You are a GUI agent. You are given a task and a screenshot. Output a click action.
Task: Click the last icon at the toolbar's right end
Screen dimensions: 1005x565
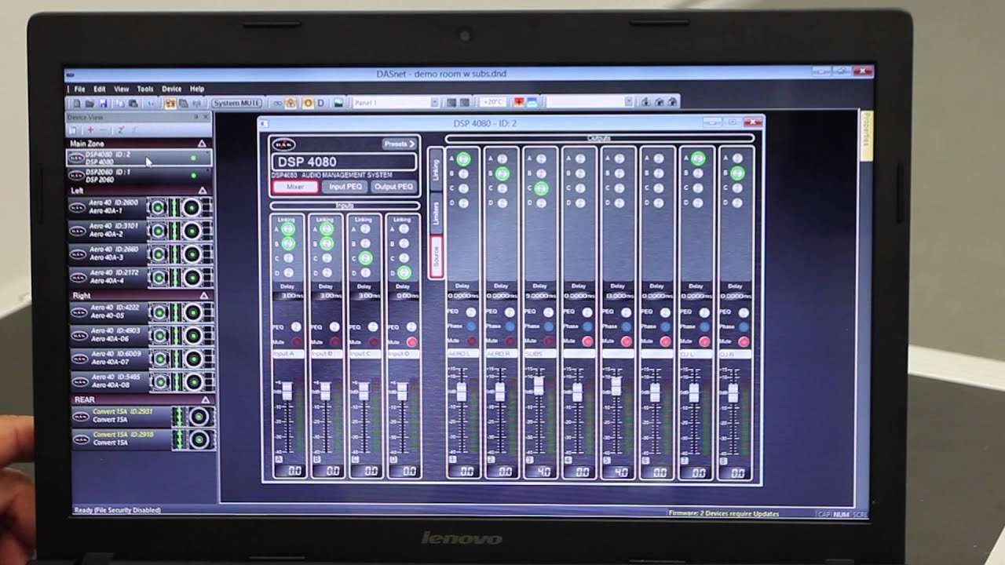(x=673, y=102)
